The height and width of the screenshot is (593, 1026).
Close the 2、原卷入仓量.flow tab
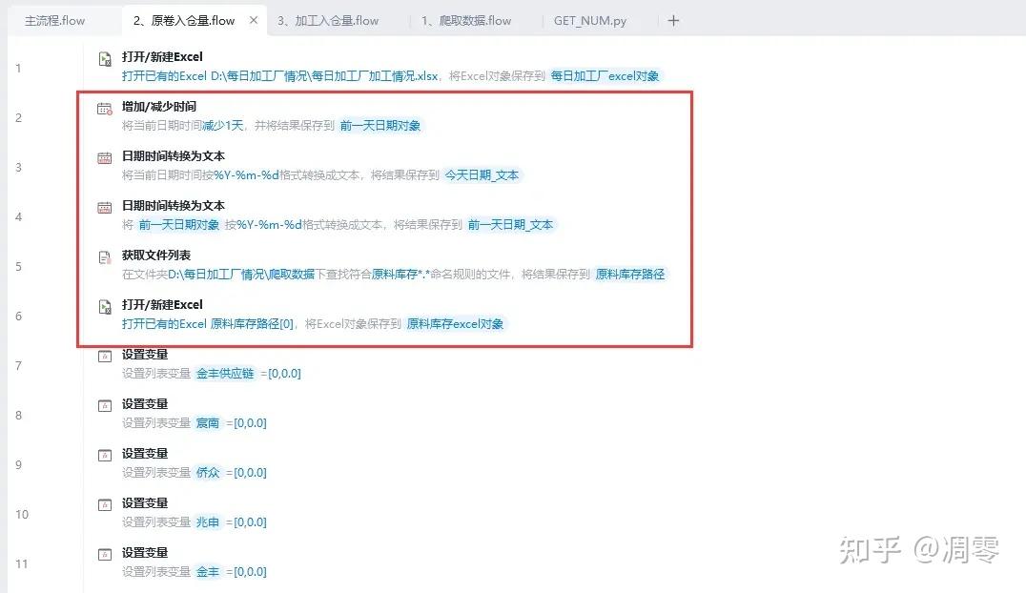point(253,17)
